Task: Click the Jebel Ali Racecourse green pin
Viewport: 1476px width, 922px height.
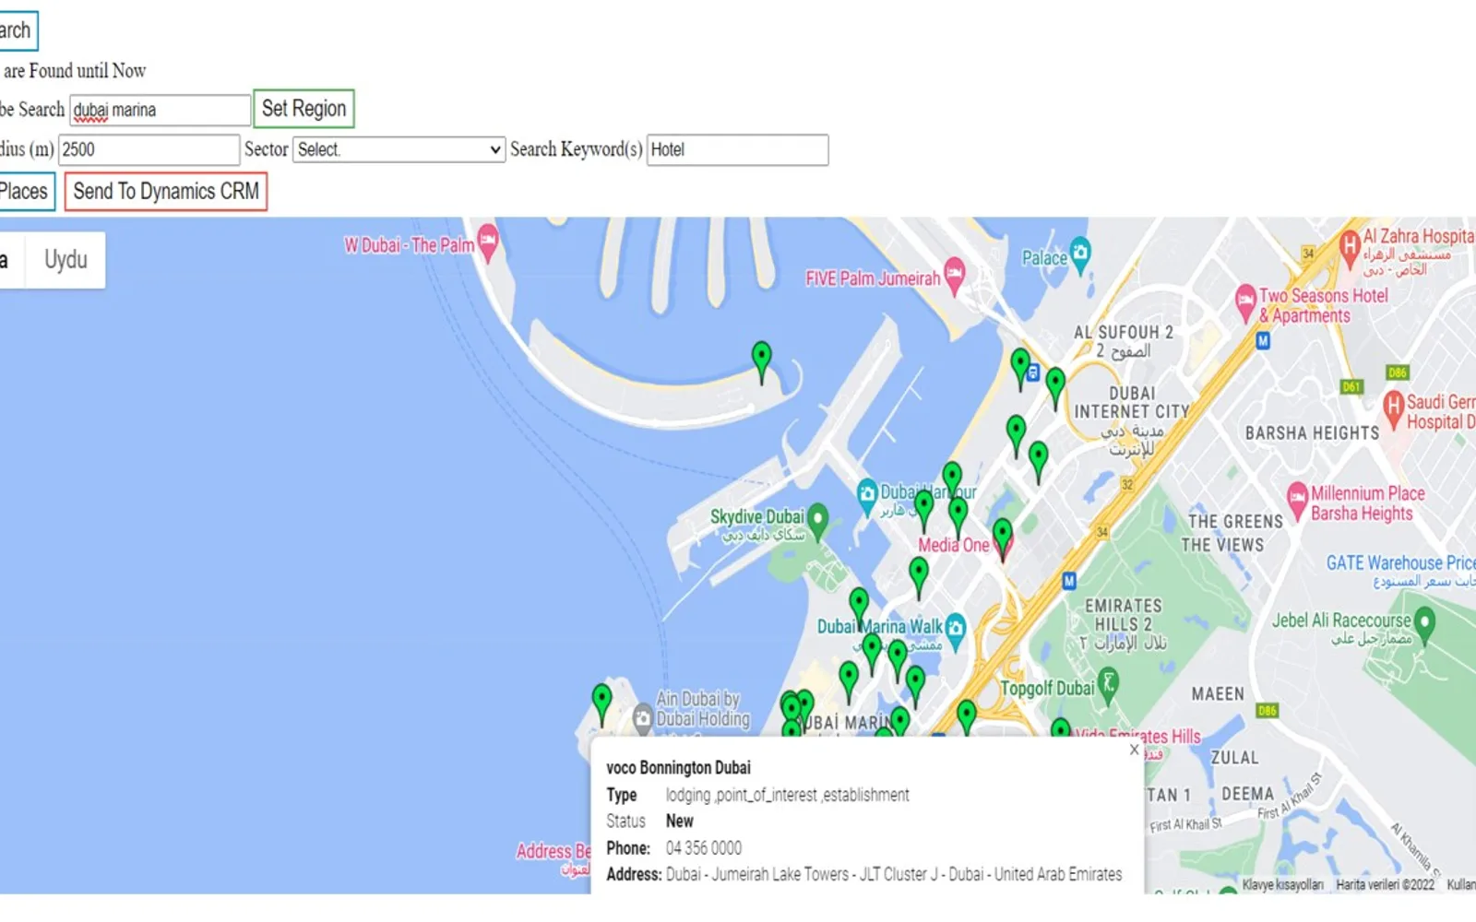Action: [1425, 624]
